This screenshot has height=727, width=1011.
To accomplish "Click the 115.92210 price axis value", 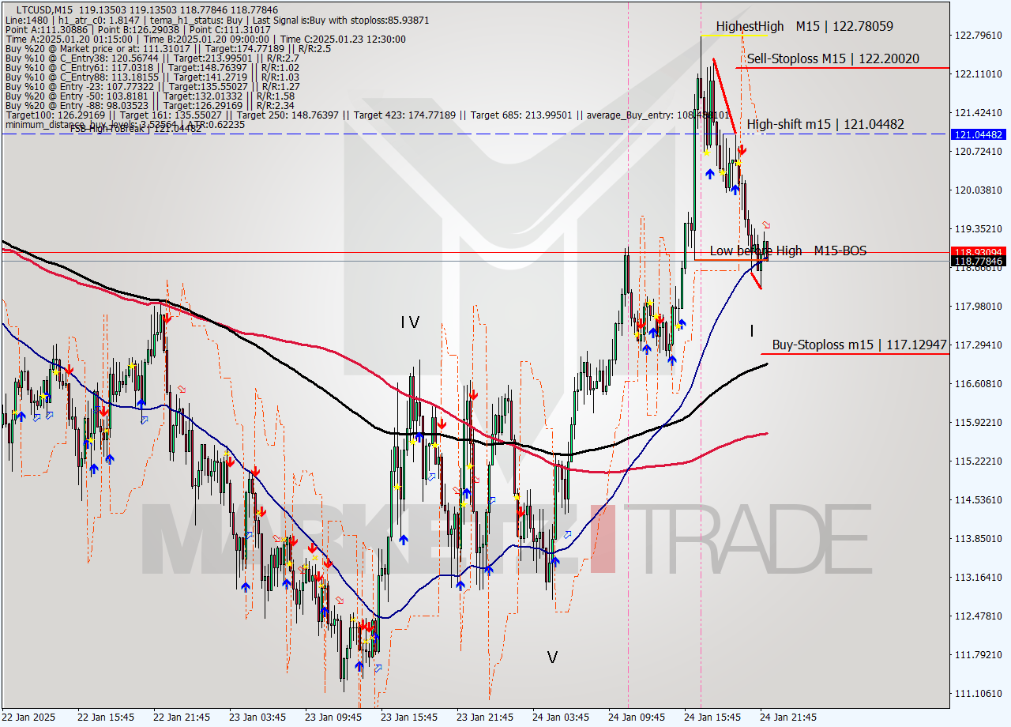I will coord(979,422).
